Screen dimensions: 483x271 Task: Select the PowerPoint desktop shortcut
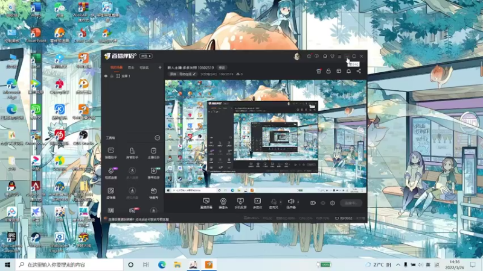tap(36, 35)
